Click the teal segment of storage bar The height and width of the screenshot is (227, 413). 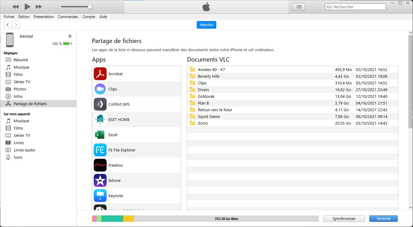(x=112, y=219)
